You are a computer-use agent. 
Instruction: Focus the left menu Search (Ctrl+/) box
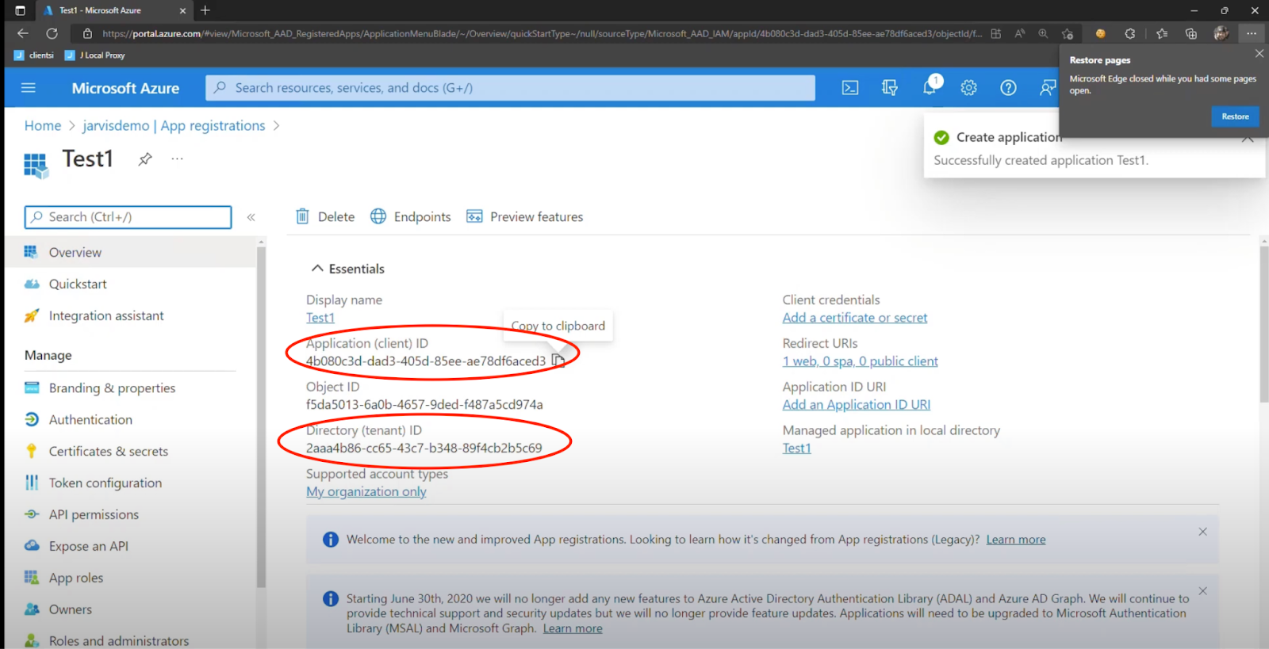[x=128, y=216]
